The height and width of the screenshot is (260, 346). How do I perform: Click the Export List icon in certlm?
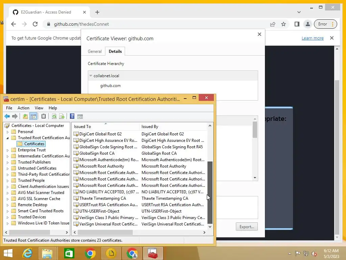tap(62, 116)
